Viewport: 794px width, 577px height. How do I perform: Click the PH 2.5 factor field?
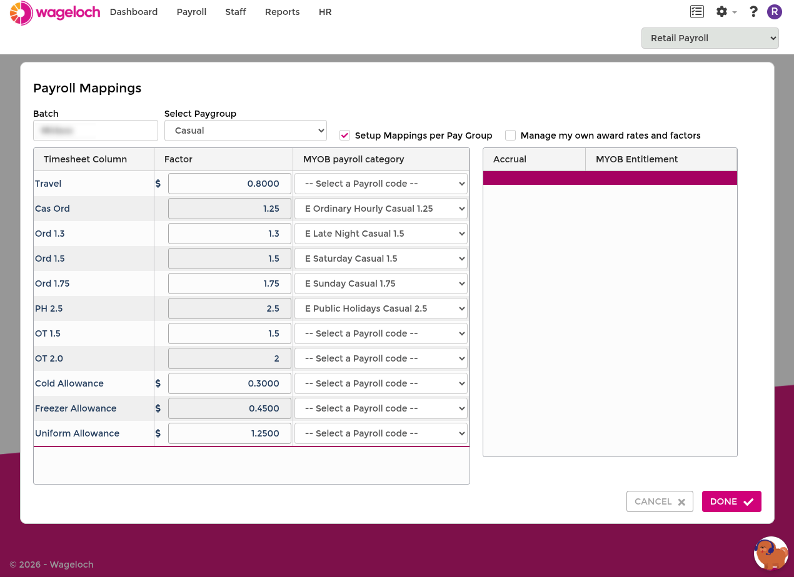(x=229, y=308)
